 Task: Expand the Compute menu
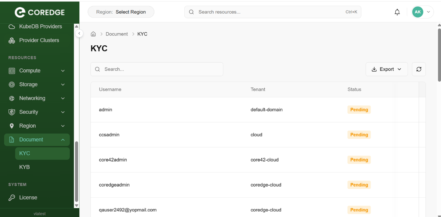[x=37, y=71]
